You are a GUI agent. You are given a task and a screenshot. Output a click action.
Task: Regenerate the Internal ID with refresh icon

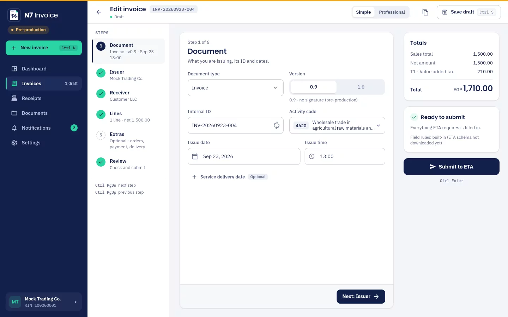[277, 125]
